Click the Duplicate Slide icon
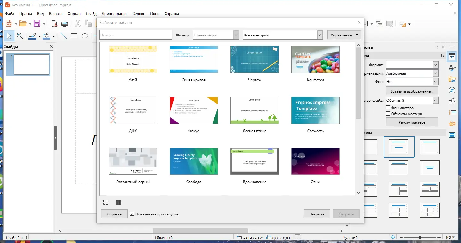This screenshot has width=461, height=243. click(x=379, y=23)
